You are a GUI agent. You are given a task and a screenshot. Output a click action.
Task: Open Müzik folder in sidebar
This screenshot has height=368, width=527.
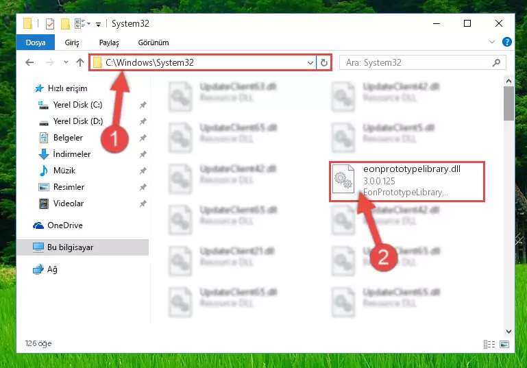(x=57, y=171)
